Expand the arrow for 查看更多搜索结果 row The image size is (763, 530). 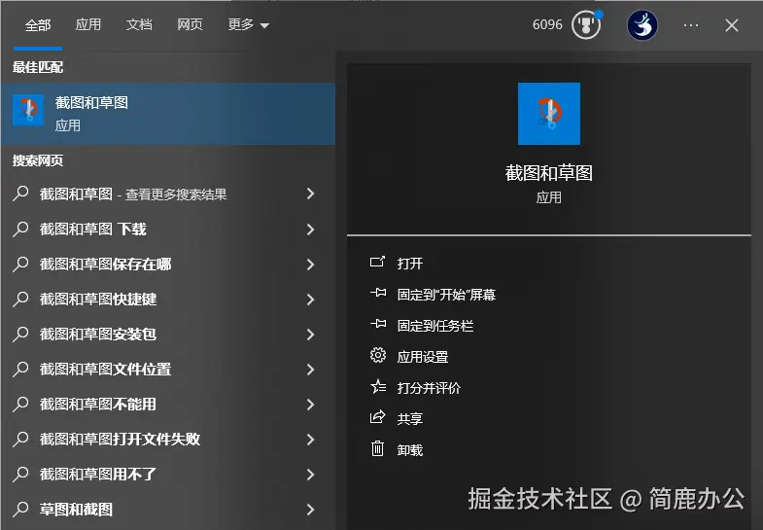(310, 194)
